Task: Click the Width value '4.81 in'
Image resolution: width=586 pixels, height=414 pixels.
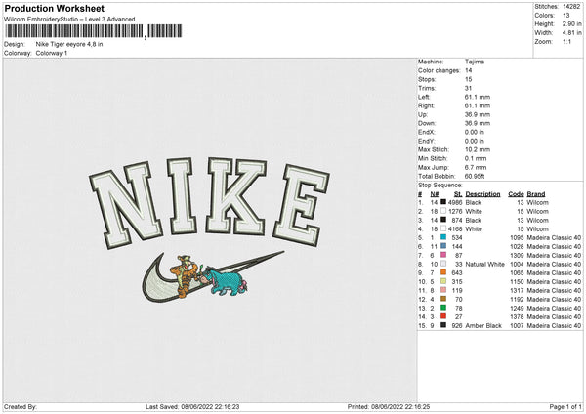Action: click(x=571, y=33)
